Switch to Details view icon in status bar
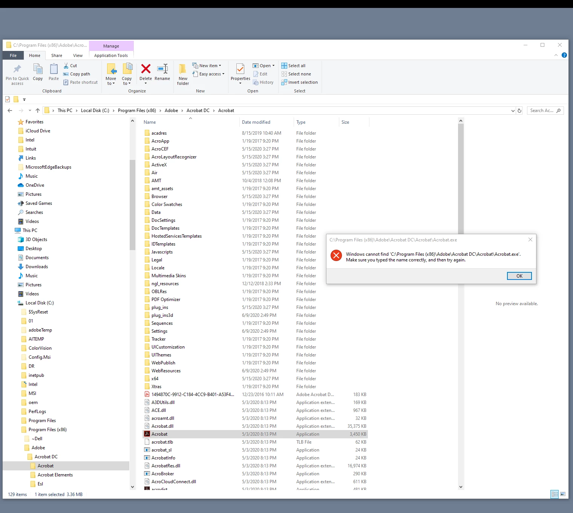 555,494
